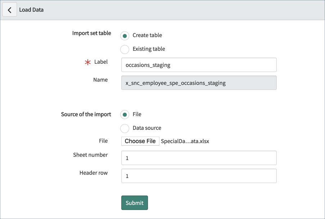Select the Create table radio button
The image size is (325, 219).
coord(125,36)
